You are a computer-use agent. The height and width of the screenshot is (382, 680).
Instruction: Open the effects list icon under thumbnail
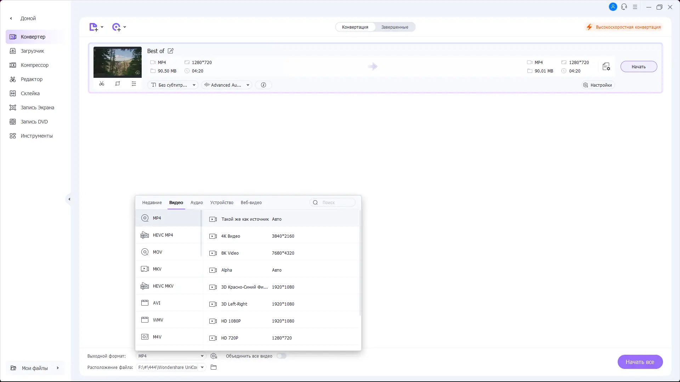[134, 84]
